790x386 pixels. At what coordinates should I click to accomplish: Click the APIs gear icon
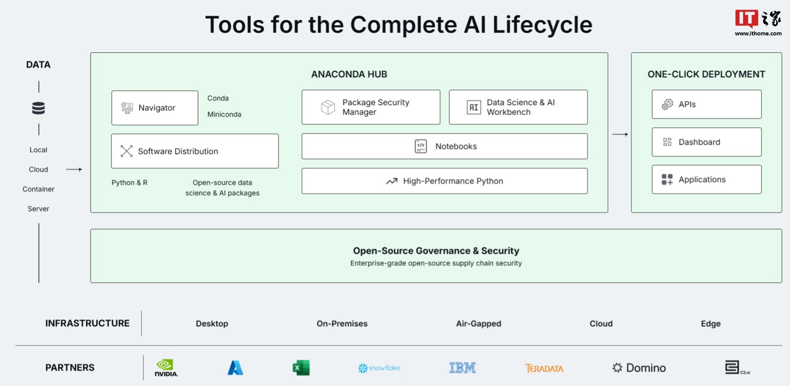[x=668, y=104]
